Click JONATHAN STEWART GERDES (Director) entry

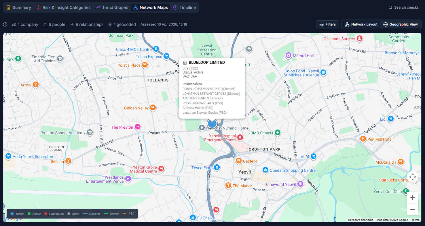pyautogui.click(x=211, y=94)
